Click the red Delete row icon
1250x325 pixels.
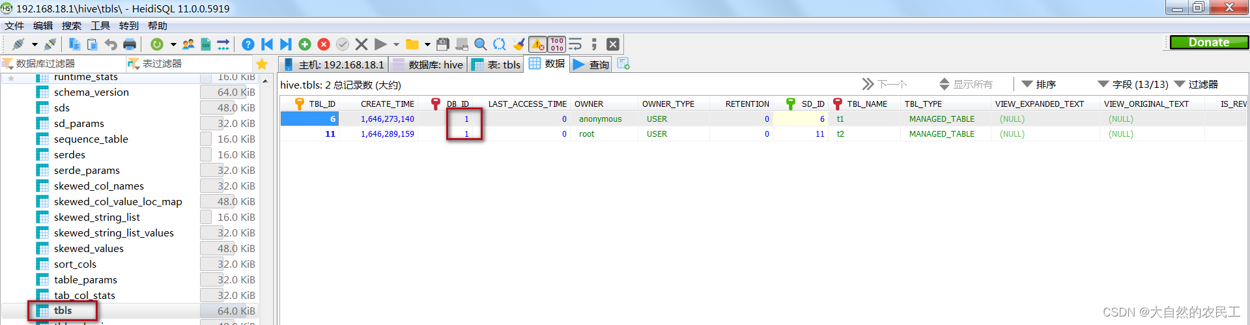pyautogui.click(x=323, y=44)
